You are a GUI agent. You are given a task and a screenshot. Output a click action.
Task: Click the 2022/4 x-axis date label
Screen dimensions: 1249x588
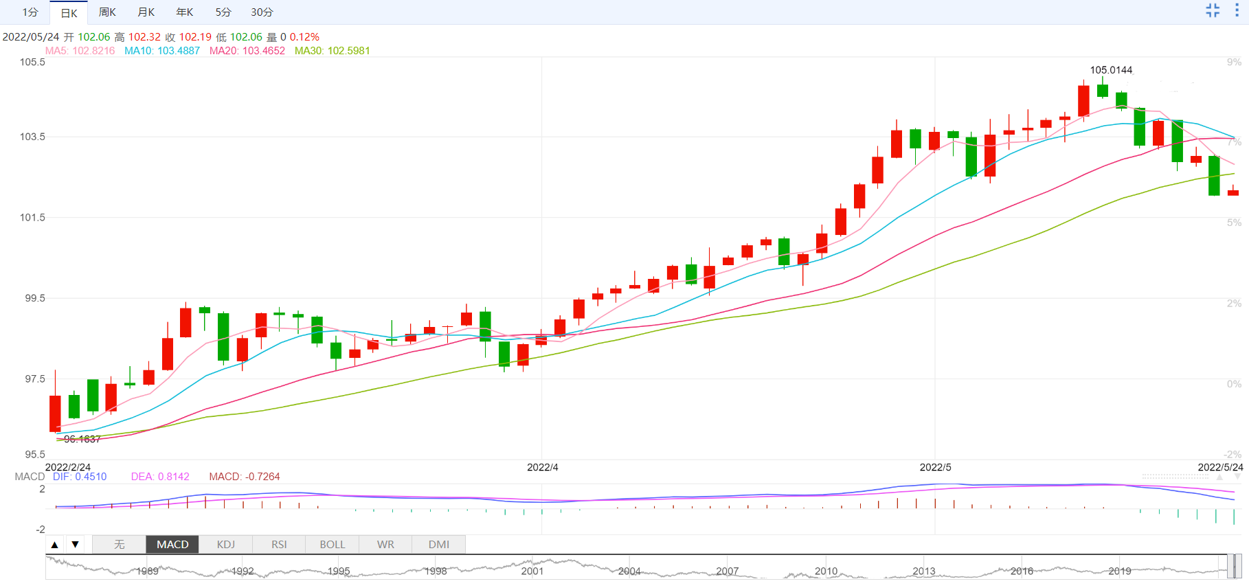click(543, 467)
